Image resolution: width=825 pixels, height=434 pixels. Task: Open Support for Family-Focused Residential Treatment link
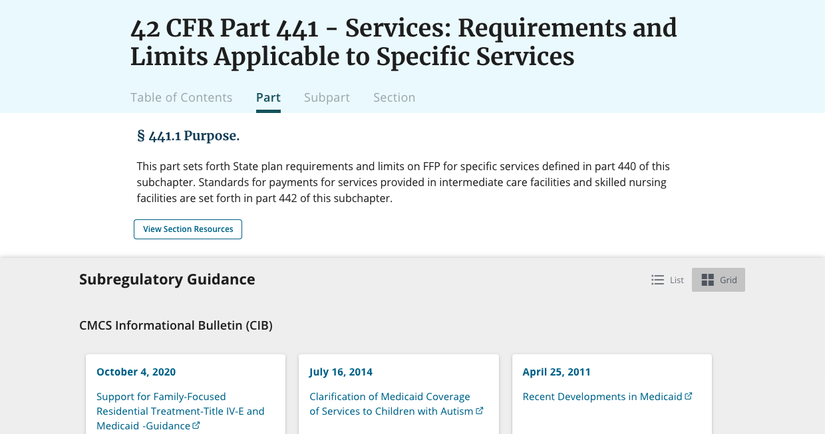(x=180, y=411)
